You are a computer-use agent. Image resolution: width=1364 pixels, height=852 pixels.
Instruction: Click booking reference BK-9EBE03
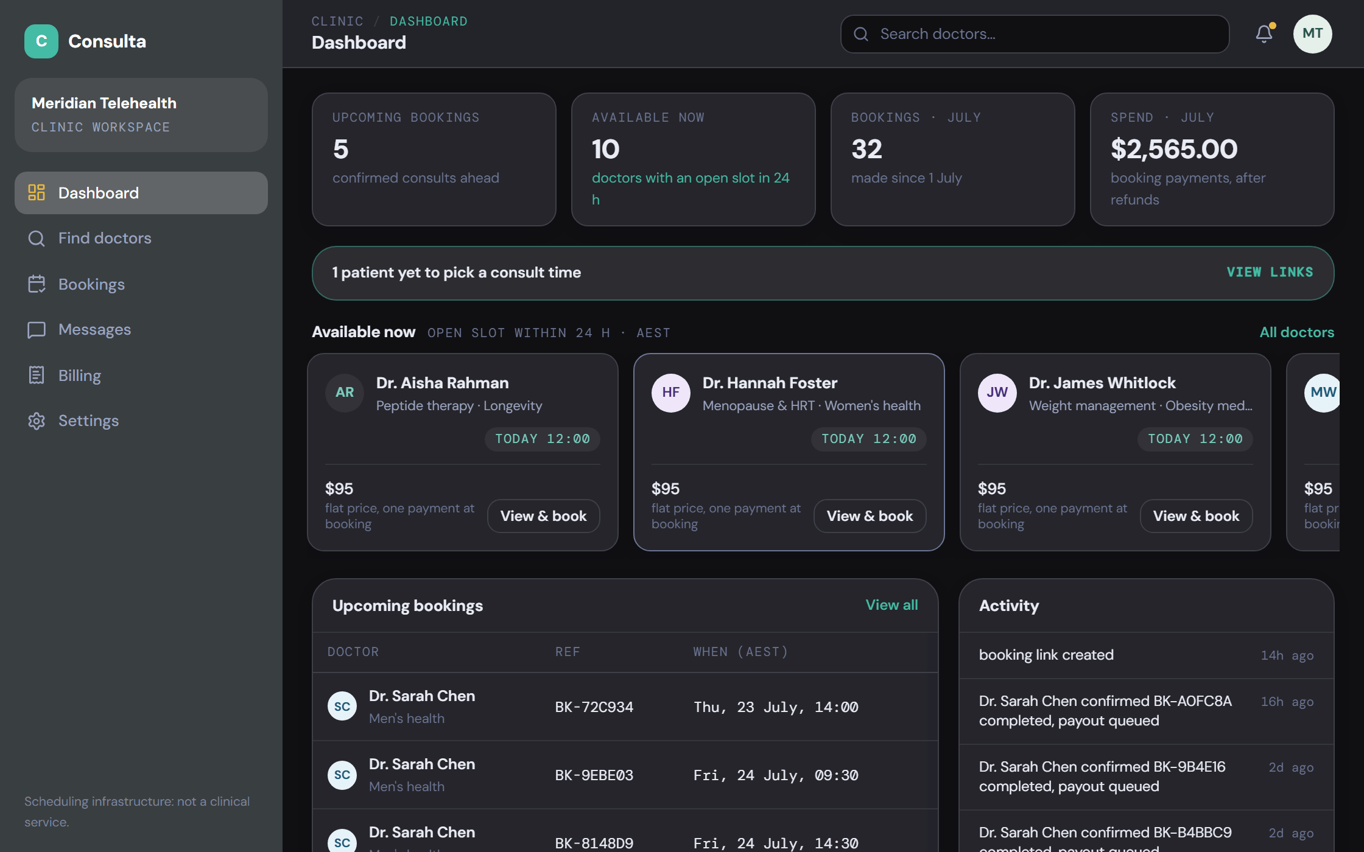pyautogui.click(x=594, y=775)
